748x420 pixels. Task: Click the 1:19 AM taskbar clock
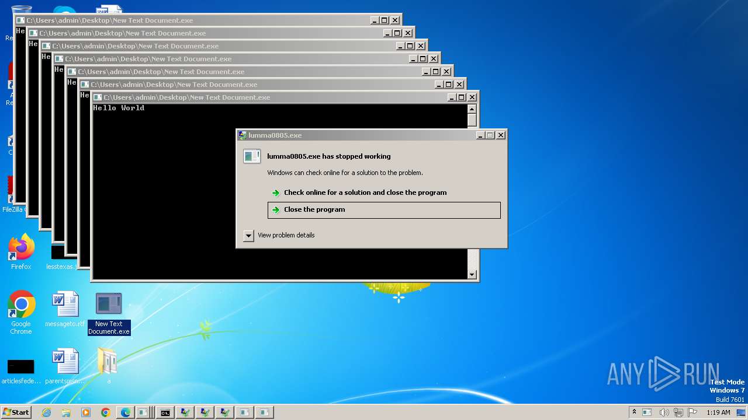point(718,412)
